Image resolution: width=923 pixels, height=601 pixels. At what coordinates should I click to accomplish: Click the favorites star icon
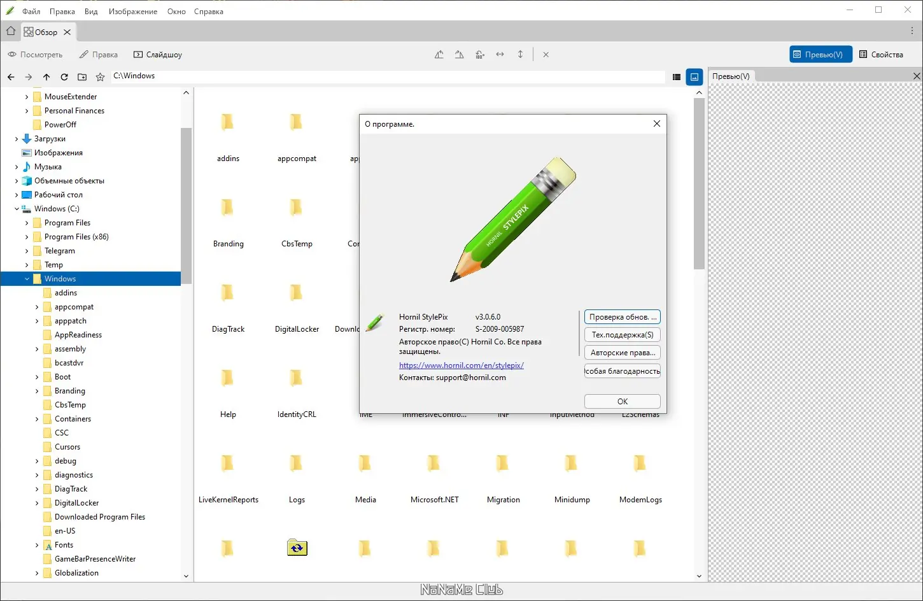coord(100,77)
